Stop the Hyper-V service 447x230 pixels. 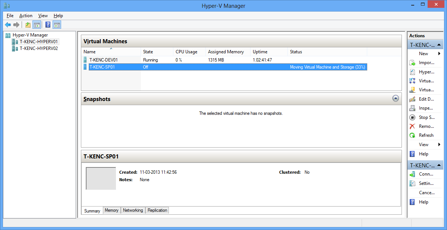[425, 117]
